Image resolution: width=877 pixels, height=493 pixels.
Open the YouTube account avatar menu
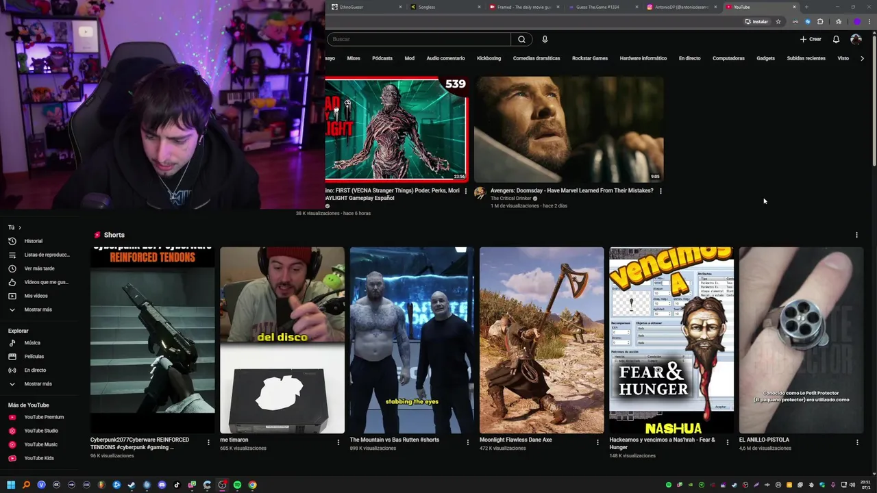856,39
